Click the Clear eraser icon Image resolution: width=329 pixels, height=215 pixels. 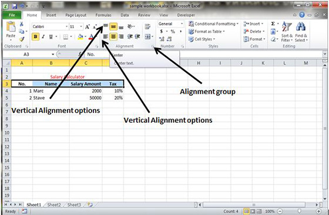coord(273,39)
